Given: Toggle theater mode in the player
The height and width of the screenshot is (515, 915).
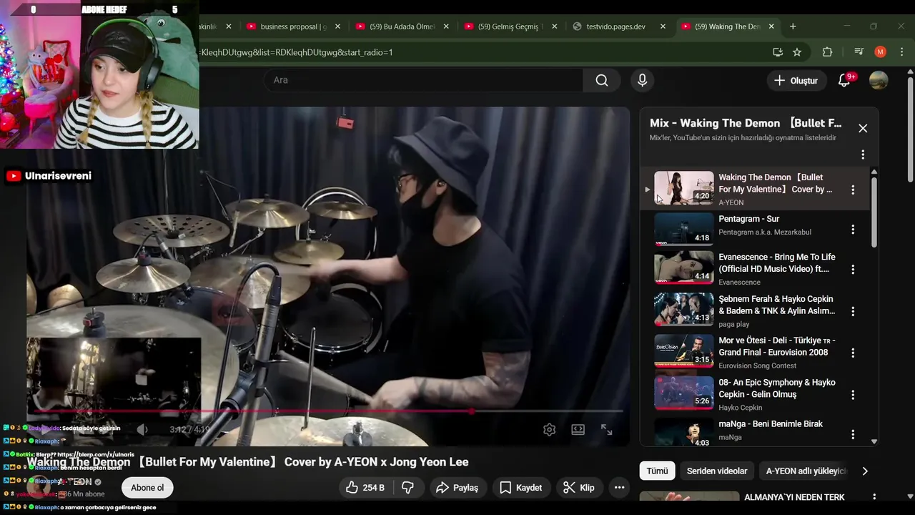Looking at the screenshot, I should 578,429.
